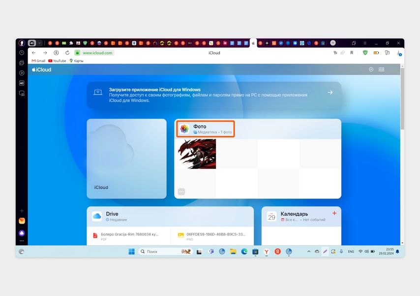Open the notification bell in taskbar
The width and height of the screenshot is (420, 296).
coord(397,252)
